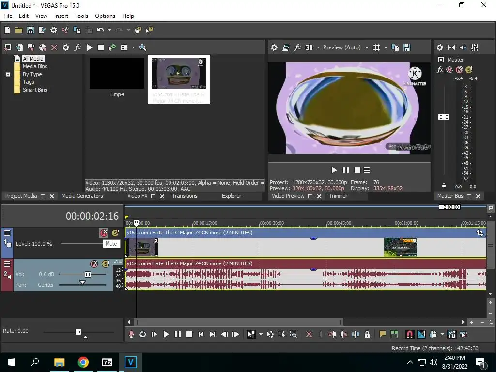Open video track 1 hamburger menu
Viewport: 496px width, 372px height.
coord(7,233)
